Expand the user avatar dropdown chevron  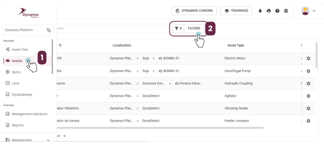(314, 11)
